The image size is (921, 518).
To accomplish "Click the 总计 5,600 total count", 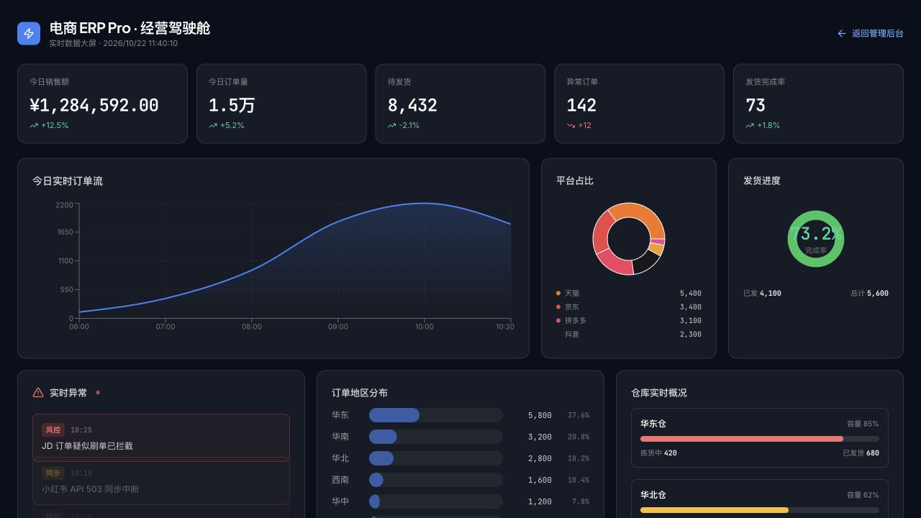I will coord(869,294).
